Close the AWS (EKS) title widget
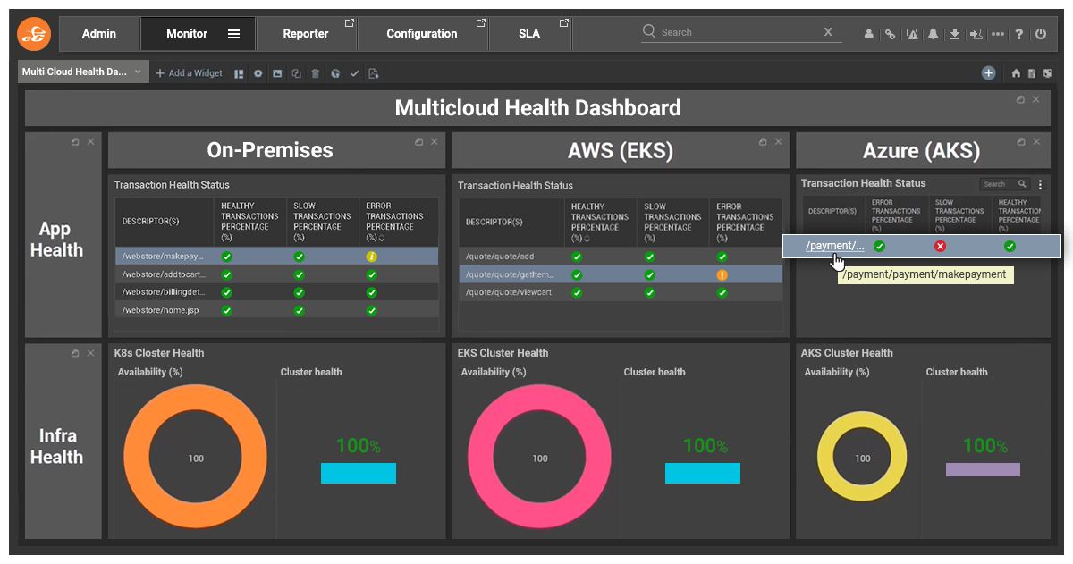Viewport: 1073px width, 564px height. click(778, 141)
